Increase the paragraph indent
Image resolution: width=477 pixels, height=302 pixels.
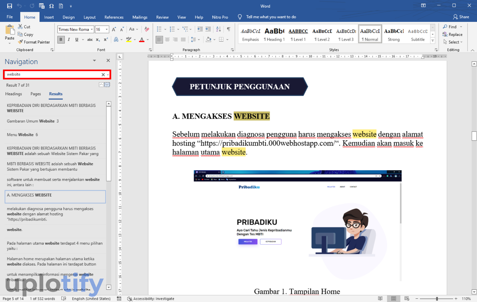tap(209, 29)
